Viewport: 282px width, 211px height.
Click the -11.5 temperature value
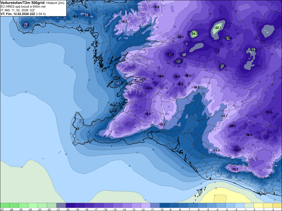click(119, 83)
